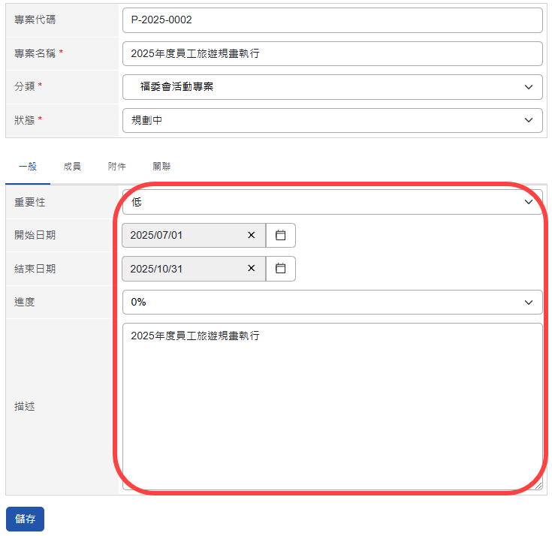The width and height of the screenshot is (552, 536).
Task: Expand the 重要性 dropdown
Action: click(x=332, y=202)
